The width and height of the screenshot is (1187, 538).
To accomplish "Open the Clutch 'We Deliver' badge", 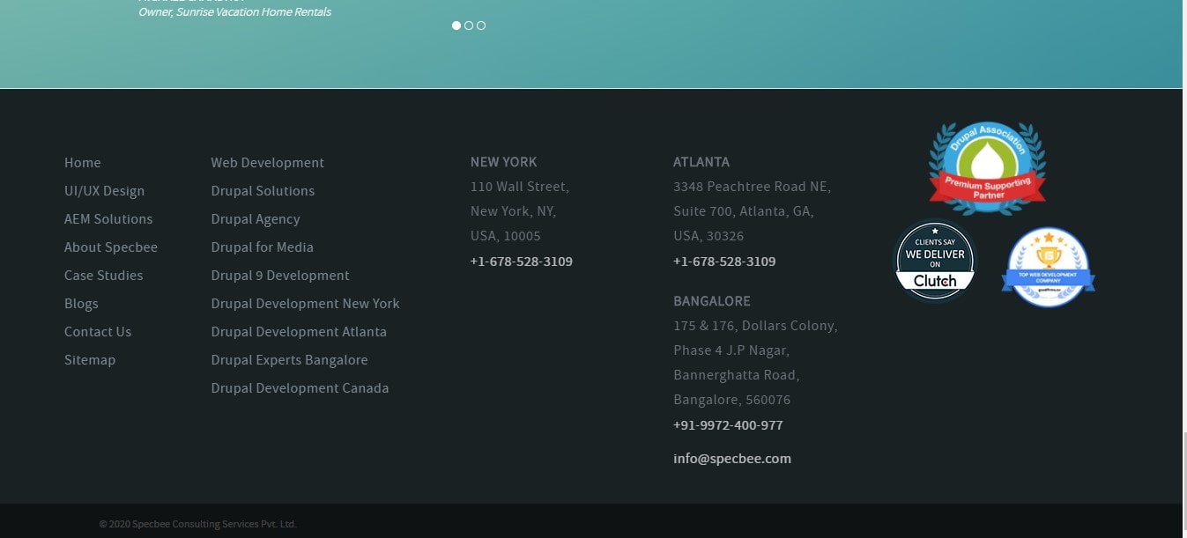I will [935, 261].
